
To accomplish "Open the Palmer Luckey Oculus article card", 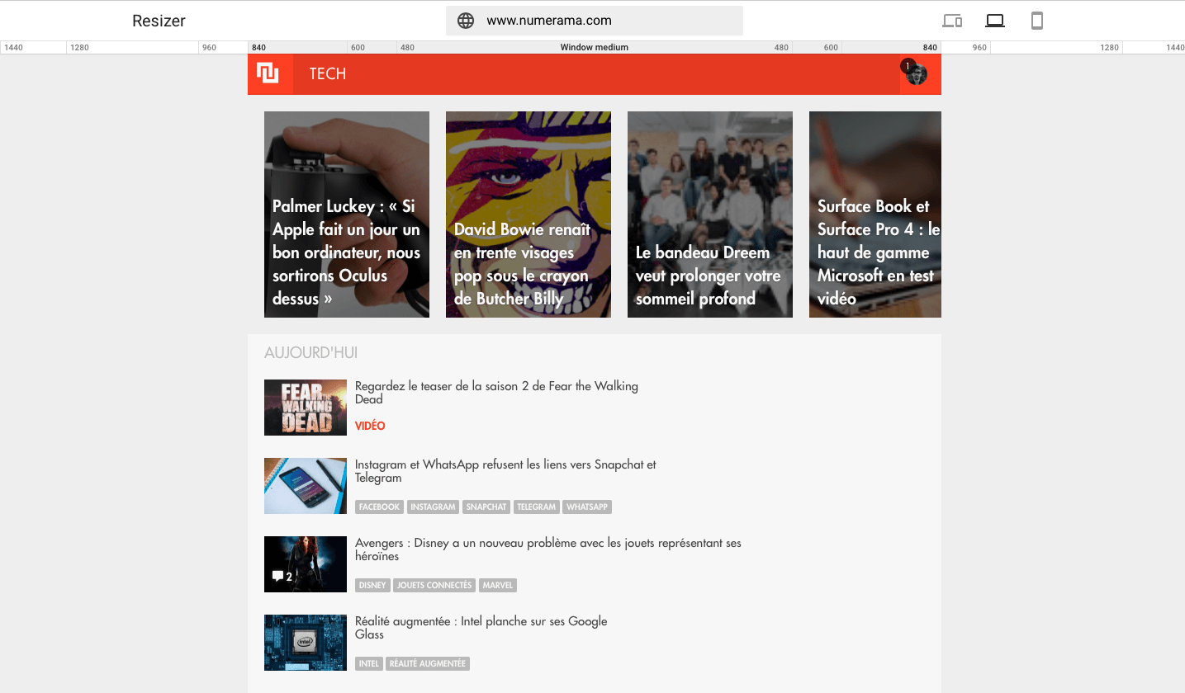I will click(347, 214).
